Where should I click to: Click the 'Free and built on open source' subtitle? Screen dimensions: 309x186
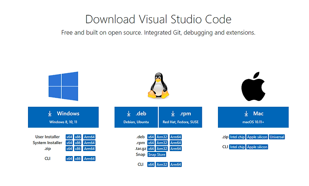[158, 32]
